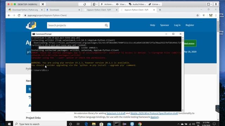This screenshot has width=225, height=126.
Task: Click the Register link
Action: (190, 25)
